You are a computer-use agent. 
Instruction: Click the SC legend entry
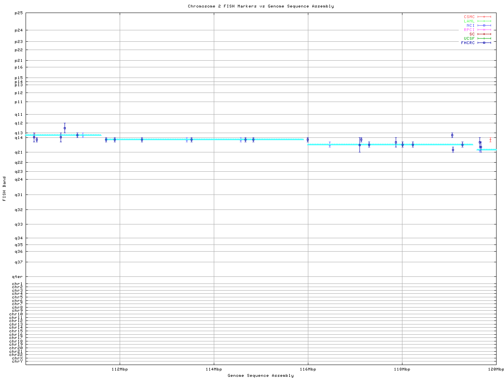(472, 34)
